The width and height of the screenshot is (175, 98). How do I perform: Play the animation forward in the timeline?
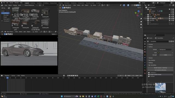pyautogui.click(x=74, y=76)
